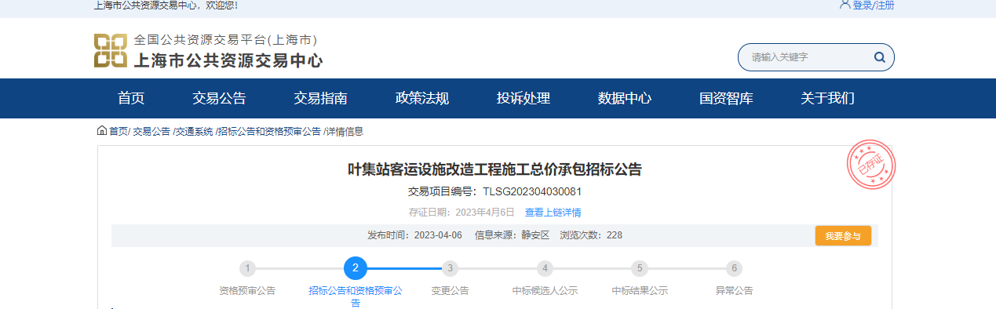Open the 交易公告 navigation menu
The width and height of the screenshot is (996, 309).
click(219, 99)
